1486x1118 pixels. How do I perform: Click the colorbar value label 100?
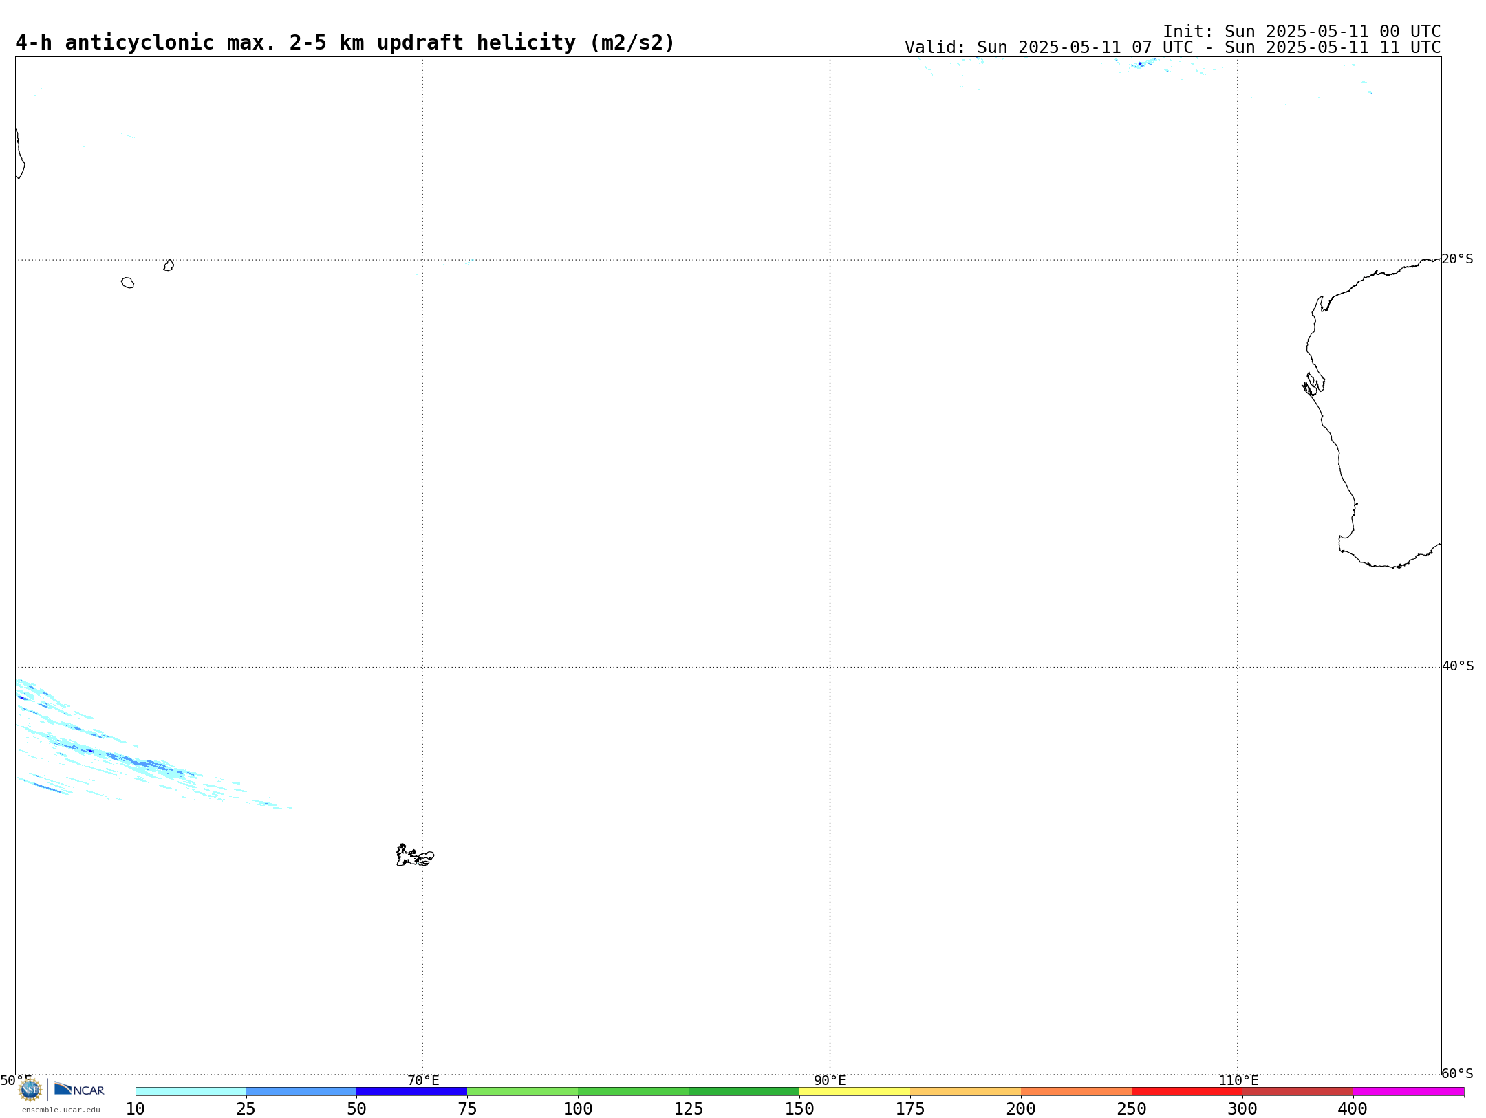[578, 1109]
